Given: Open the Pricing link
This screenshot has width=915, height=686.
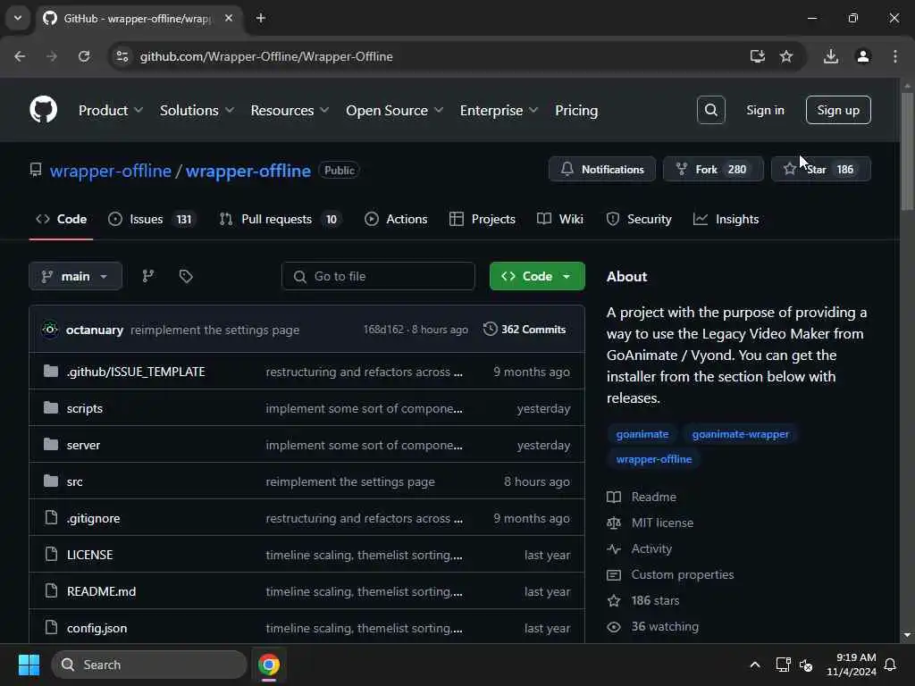Looking at the screenshot, I should tap(576, 110).
